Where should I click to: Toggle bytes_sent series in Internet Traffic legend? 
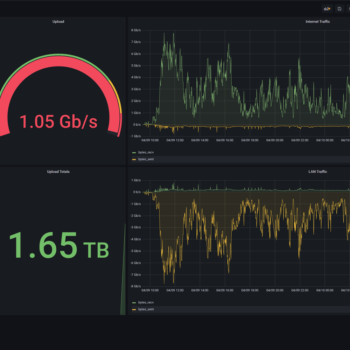(146, 159)
